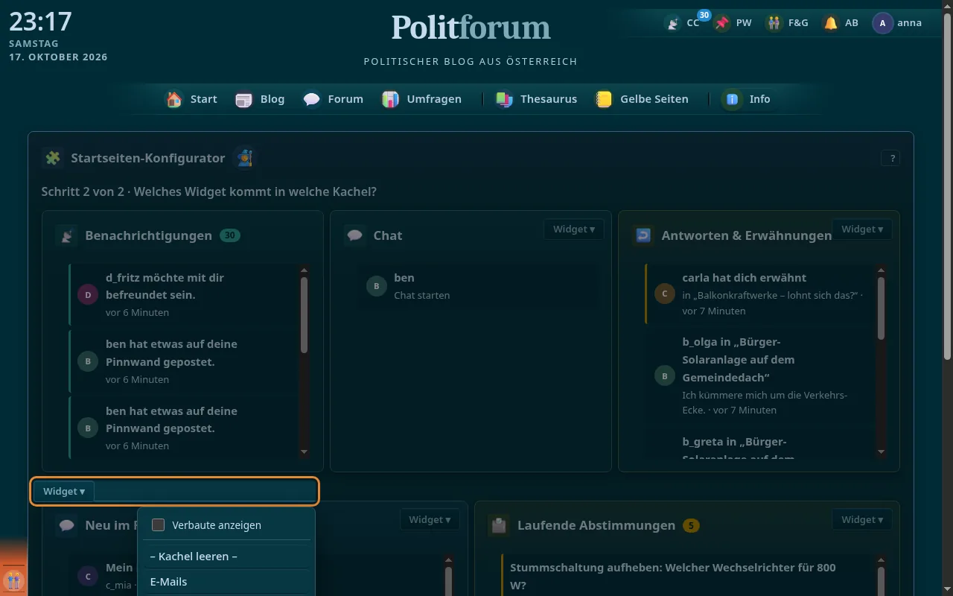953x596 pixels.
Task: Start a chat with ben
Action: (478, 286)
